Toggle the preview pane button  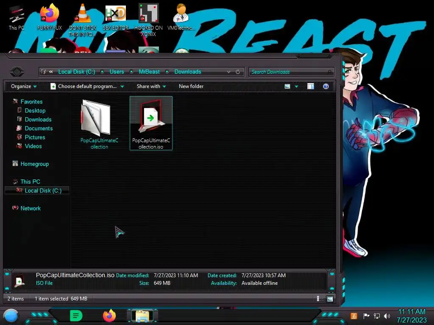click(x=311, y=86)
